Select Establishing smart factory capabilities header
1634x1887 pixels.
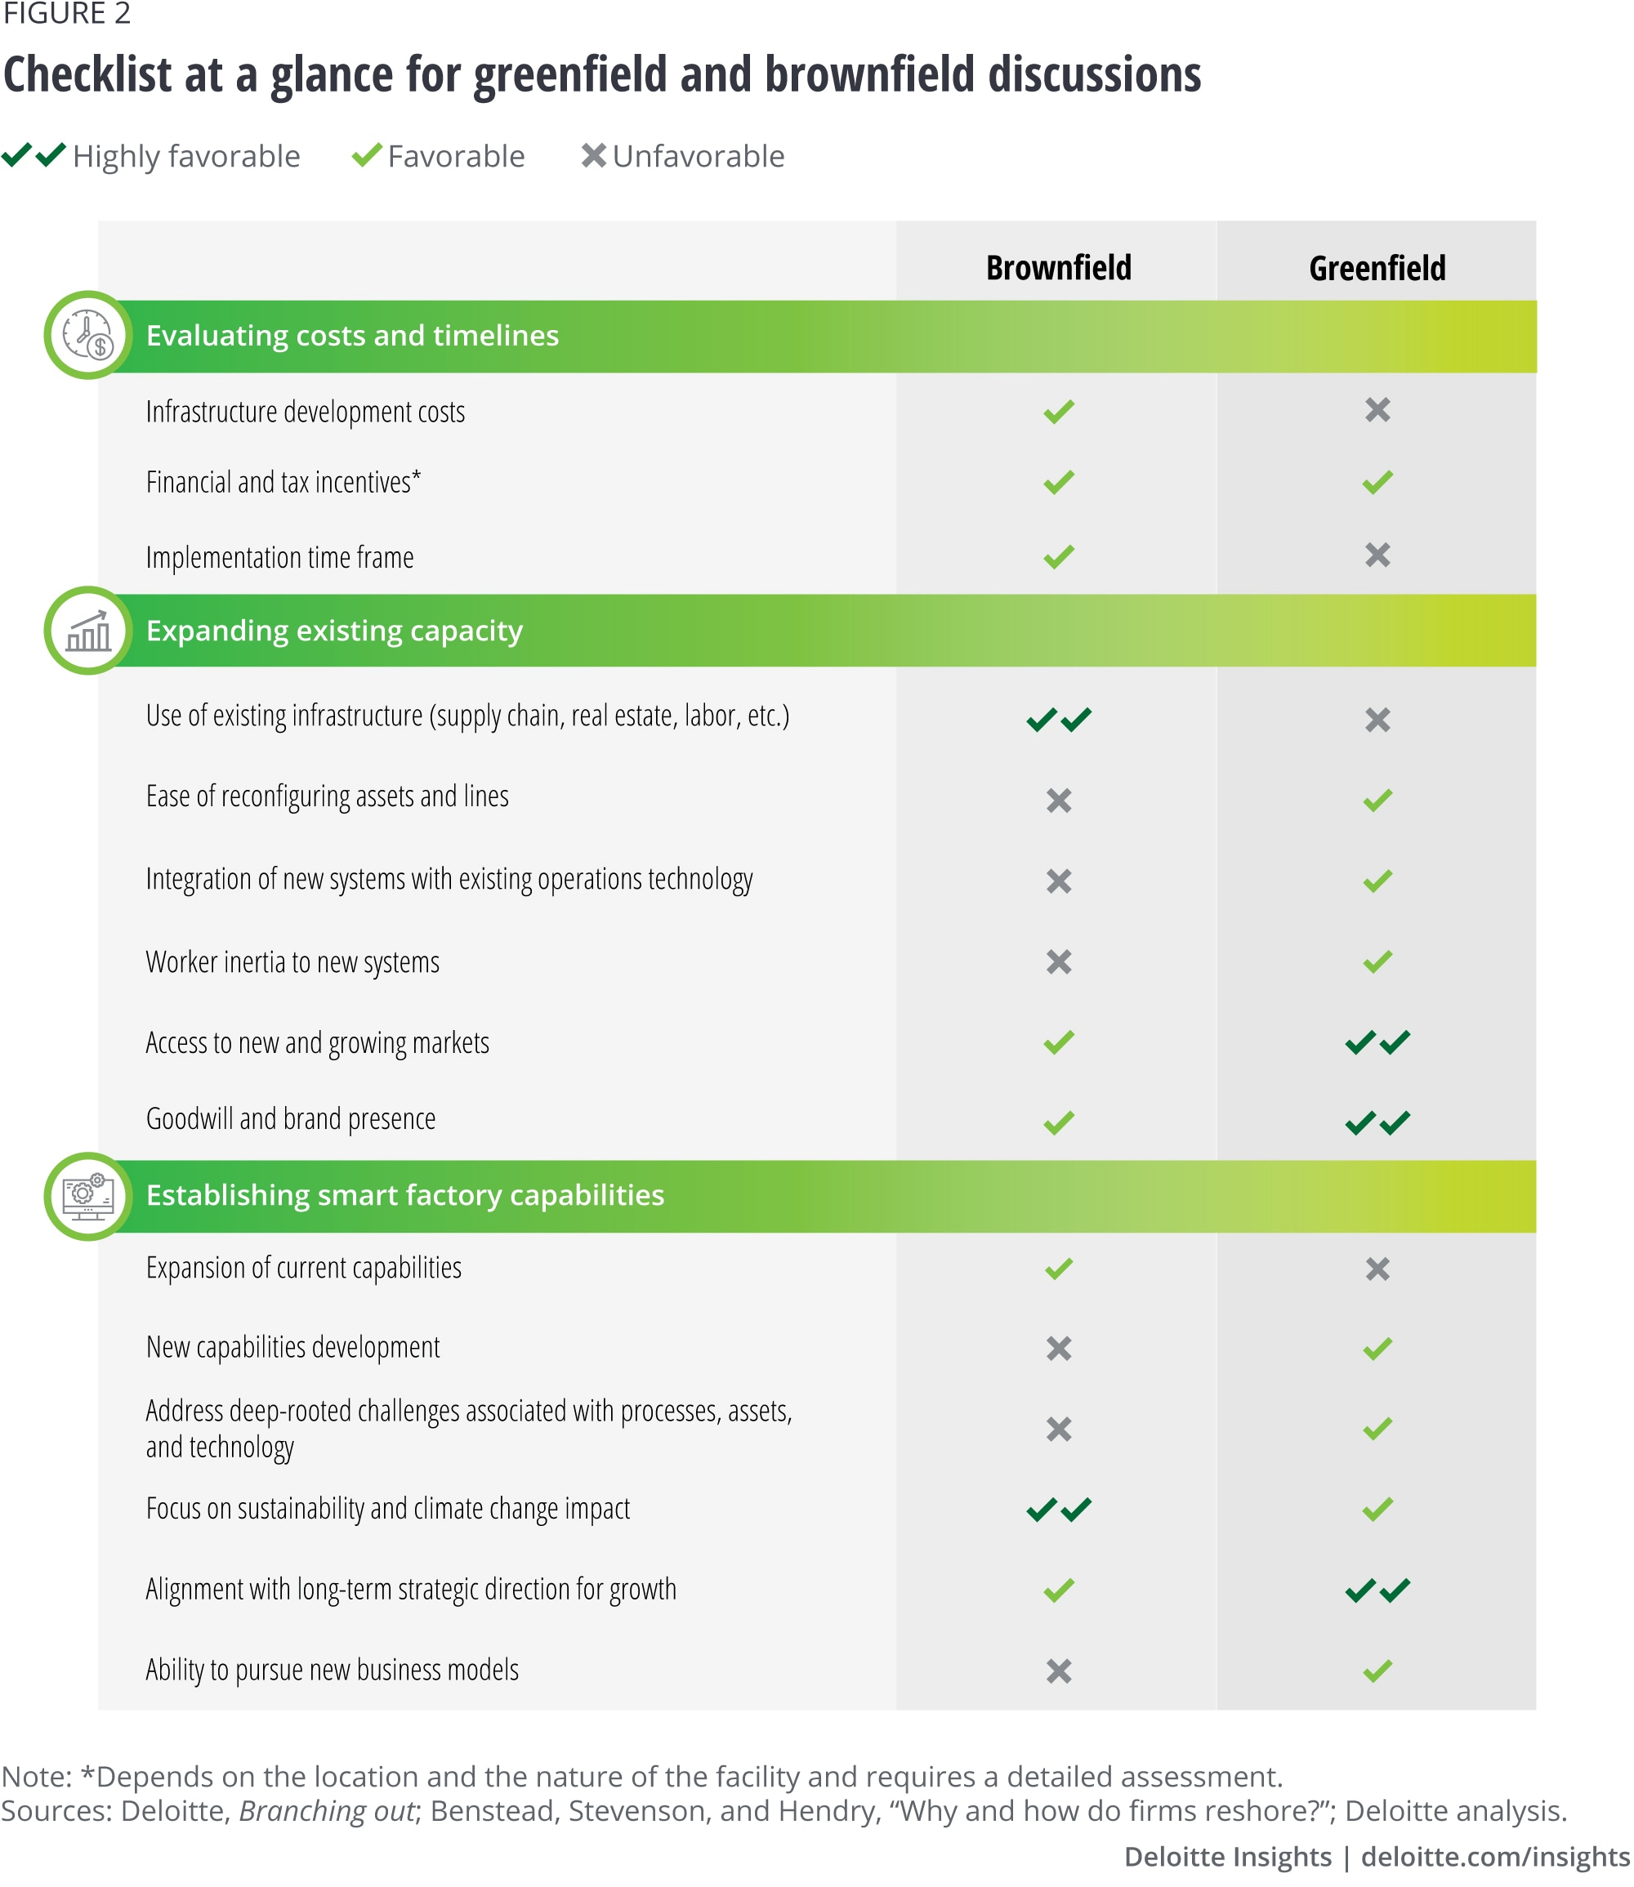coord(405,1195)
